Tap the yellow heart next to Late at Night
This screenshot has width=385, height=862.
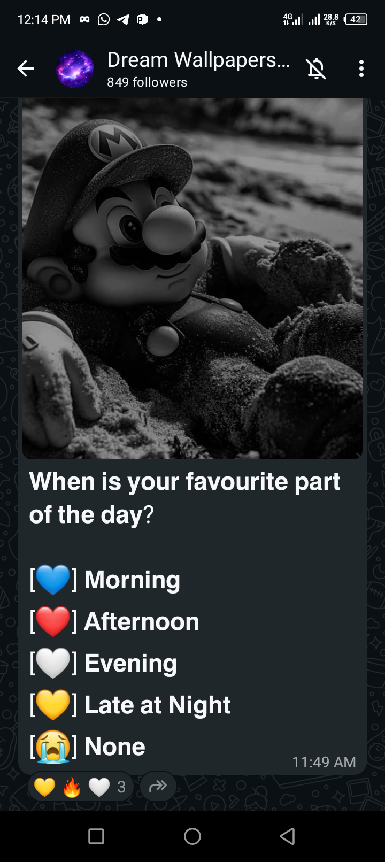point(53,705)
